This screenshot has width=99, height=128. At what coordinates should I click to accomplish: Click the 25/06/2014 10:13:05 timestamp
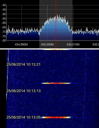pos(23,117)
